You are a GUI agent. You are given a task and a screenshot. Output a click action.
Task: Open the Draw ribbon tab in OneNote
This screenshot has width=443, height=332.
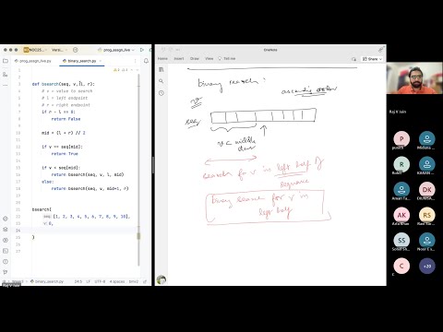pos(195,58)
